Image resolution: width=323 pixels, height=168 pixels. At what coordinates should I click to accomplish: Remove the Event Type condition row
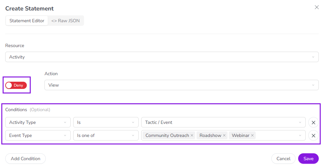(314, 136)
